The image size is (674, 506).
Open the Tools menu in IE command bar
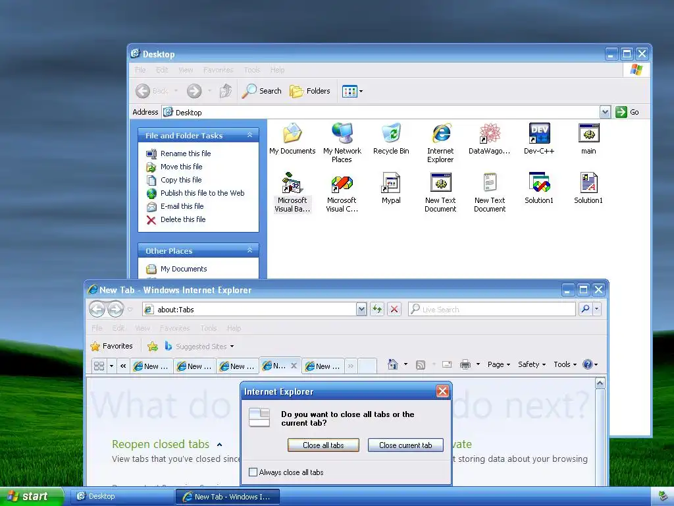click(x=565, y=364)
